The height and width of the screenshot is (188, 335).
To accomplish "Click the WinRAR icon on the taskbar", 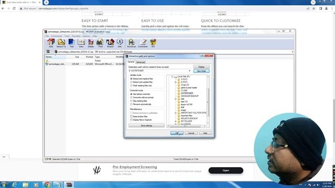I will click(x=69, y=184).
